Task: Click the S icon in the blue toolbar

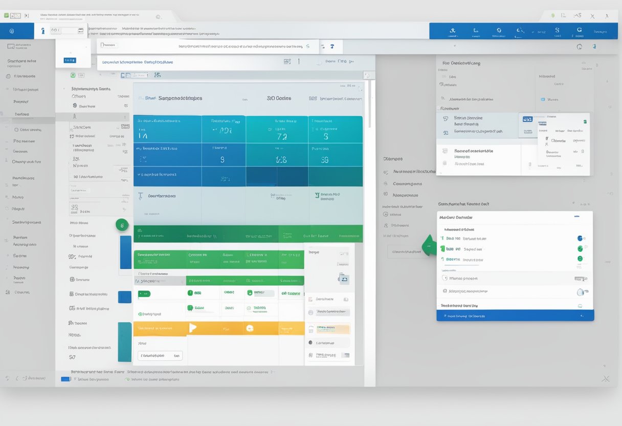Action: click(557, 31)
